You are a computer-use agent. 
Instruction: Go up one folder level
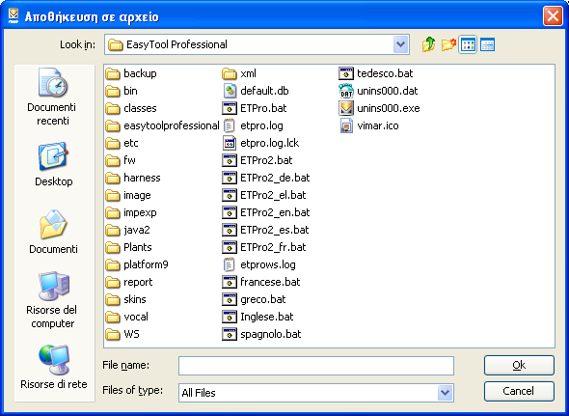click(x=429, y=44)
